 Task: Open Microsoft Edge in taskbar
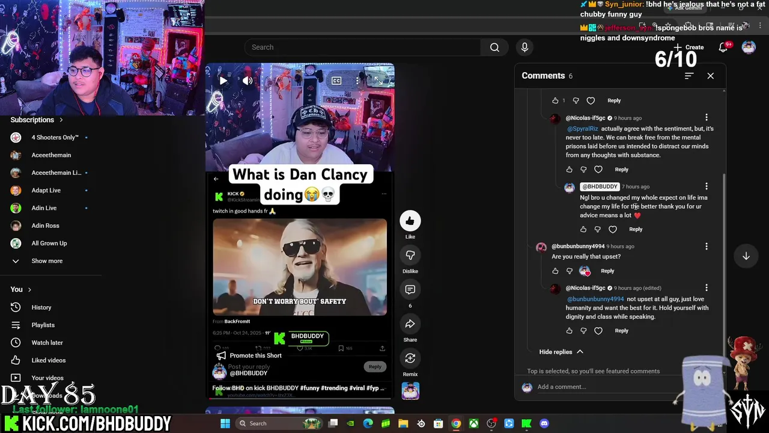(x=368, y=423)
